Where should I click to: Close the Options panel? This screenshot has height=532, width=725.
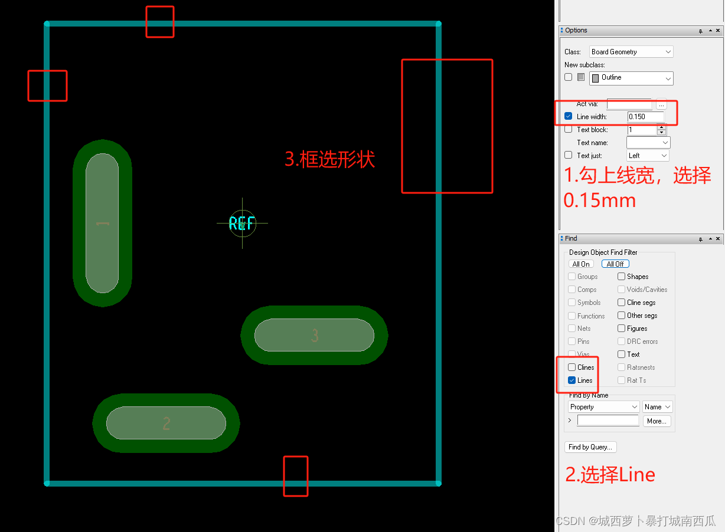pyautogui.click(x=718, y=31)
